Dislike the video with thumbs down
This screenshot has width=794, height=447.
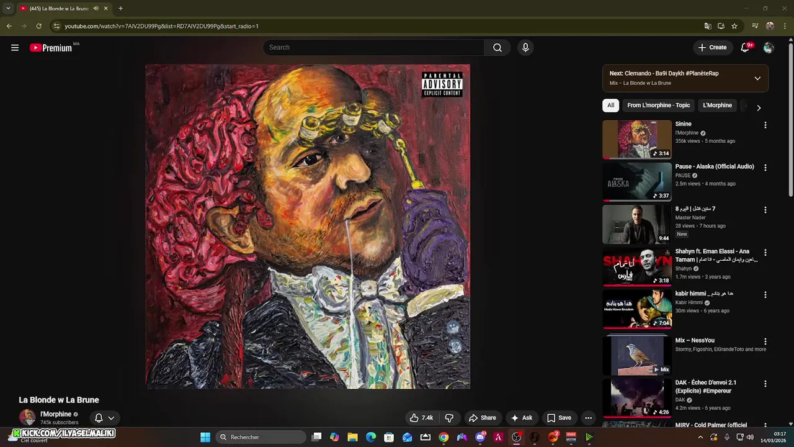point(450,418)
